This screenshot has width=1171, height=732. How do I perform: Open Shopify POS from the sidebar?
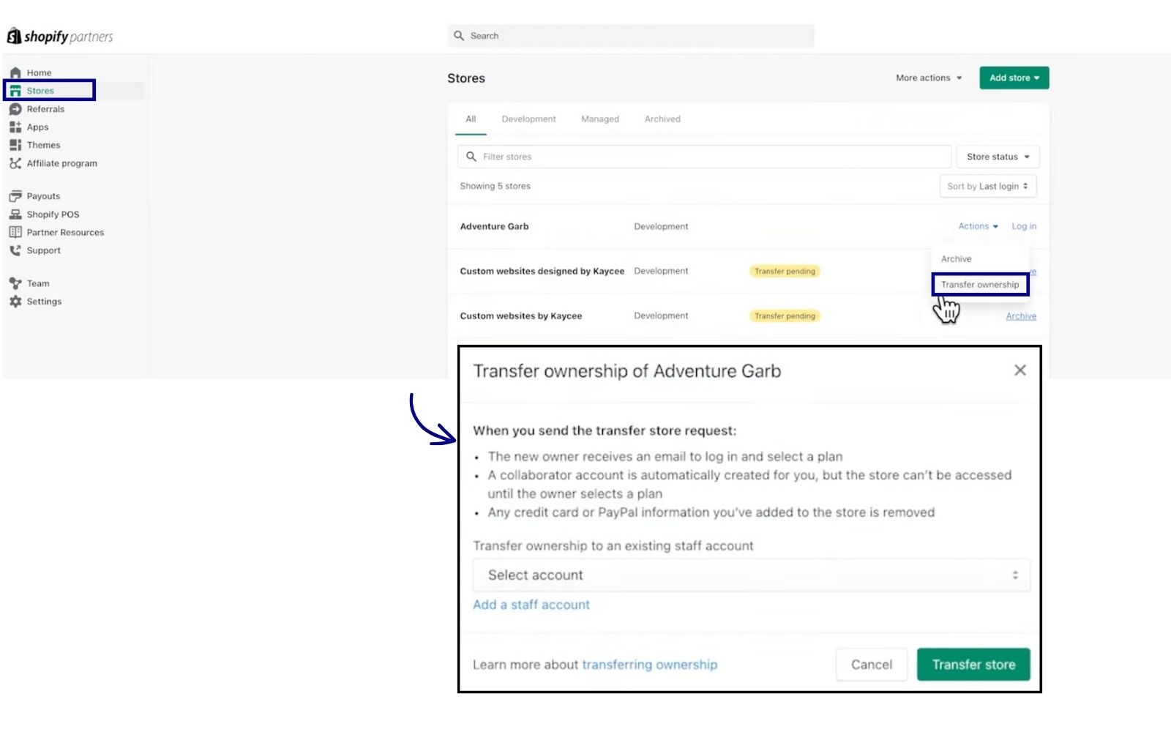pyautogui.click(x=51, y=214)
